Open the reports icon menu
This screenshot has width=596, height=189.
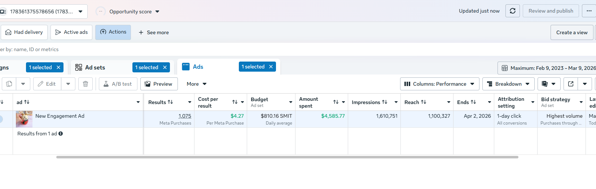pyautogui.click(x=549, y=84)
